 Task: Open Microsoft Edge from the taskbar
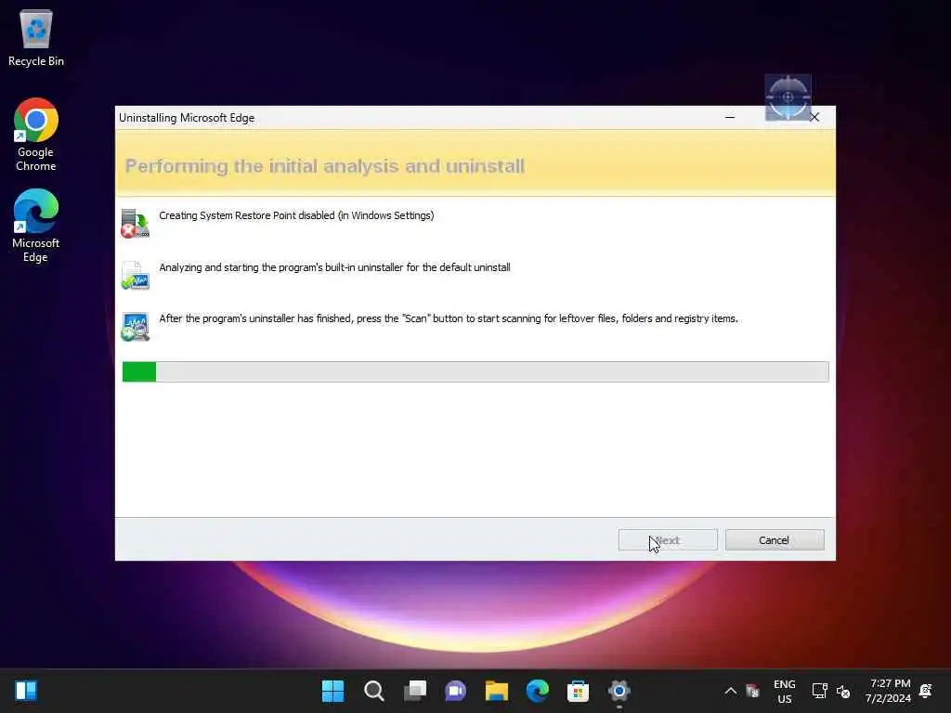(538, 691)
